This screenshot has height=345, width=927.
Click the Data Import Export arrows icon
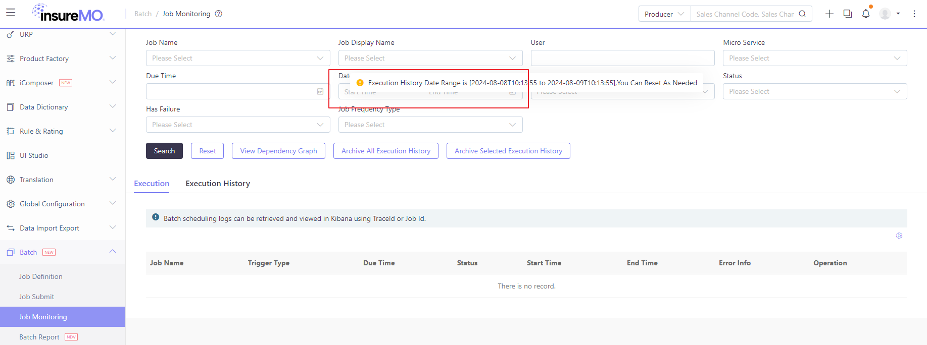pyautogui.click(x=11, y=228)
